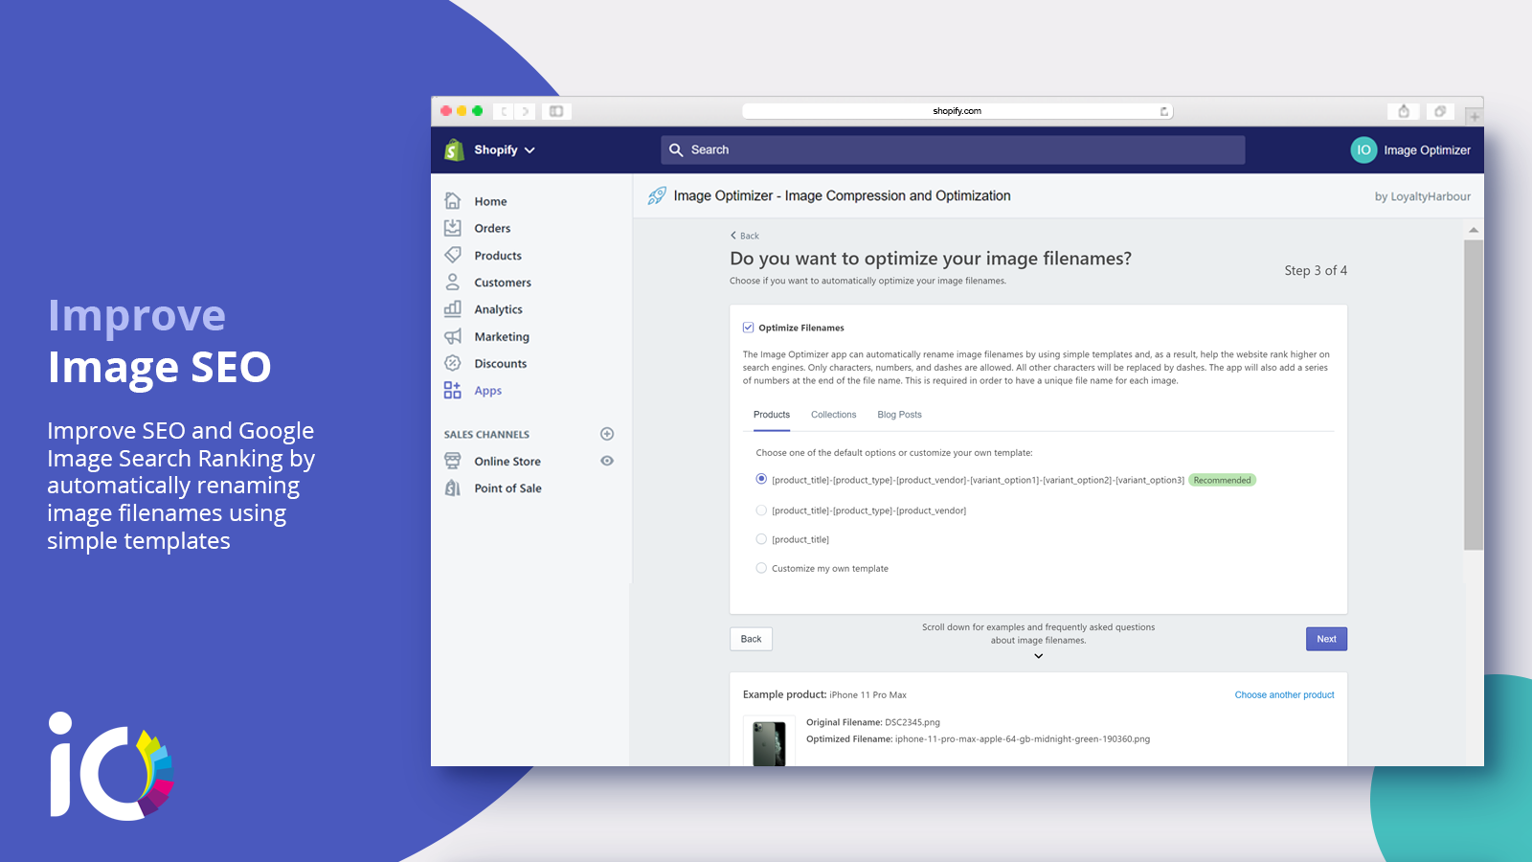
Task: Select the [product_title] only radio option
Action: [761, 539]
